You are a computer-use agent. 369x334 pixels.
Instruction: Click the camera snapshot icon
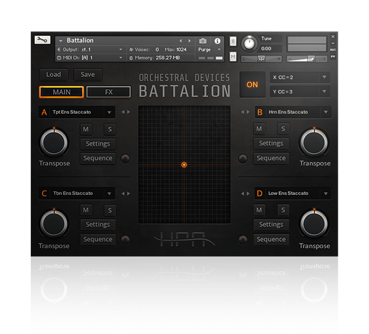pos(202,41)
